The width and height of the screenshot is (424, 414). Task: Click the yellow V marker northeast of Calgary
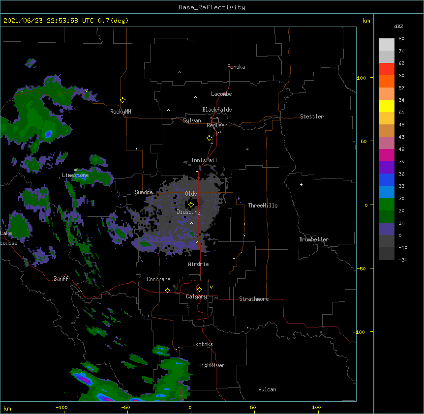click(x=211, y=287)
